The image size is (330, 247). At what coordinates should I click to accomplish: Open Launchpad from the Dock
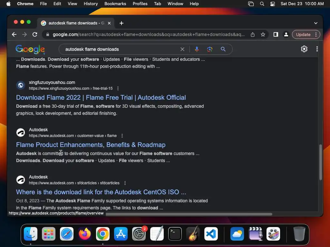(49, 234)
